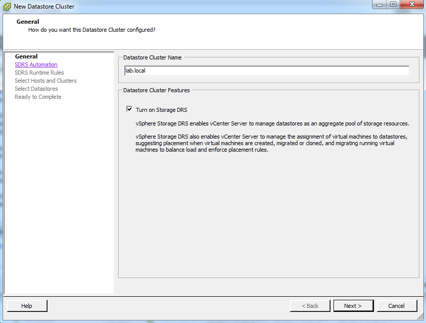426x323 pixels.
Task: Open the SDRS Automation step link
Action: [36, 64]
